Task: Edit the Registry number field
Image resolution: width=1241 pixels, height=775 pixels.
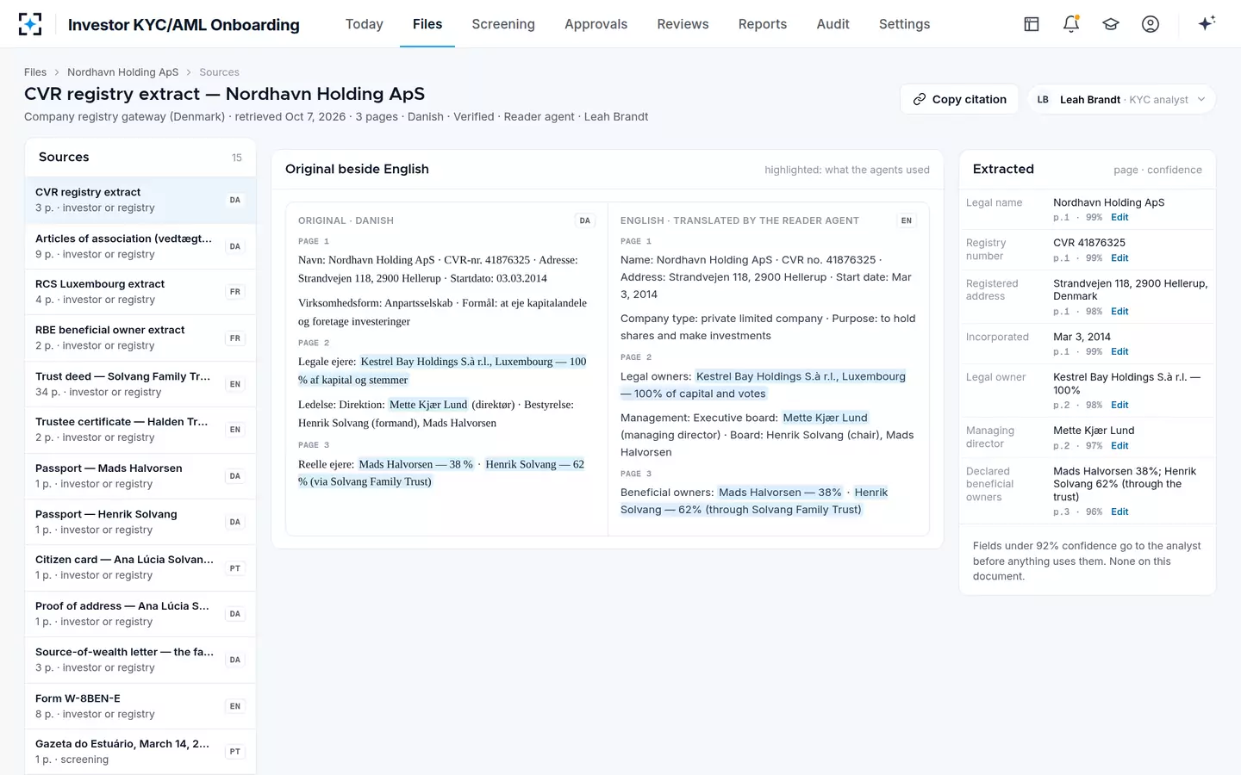Action: click(1119, 258)
